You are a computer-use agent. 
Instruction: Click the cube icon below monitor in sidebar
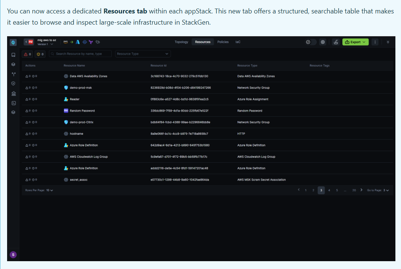coord(13,65)
